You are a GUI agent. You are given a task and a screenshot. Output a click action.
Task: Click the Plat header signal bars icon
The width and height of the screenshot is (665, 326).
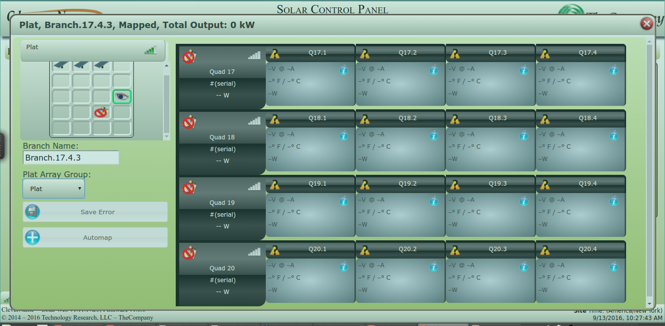[x=150, y=50]
